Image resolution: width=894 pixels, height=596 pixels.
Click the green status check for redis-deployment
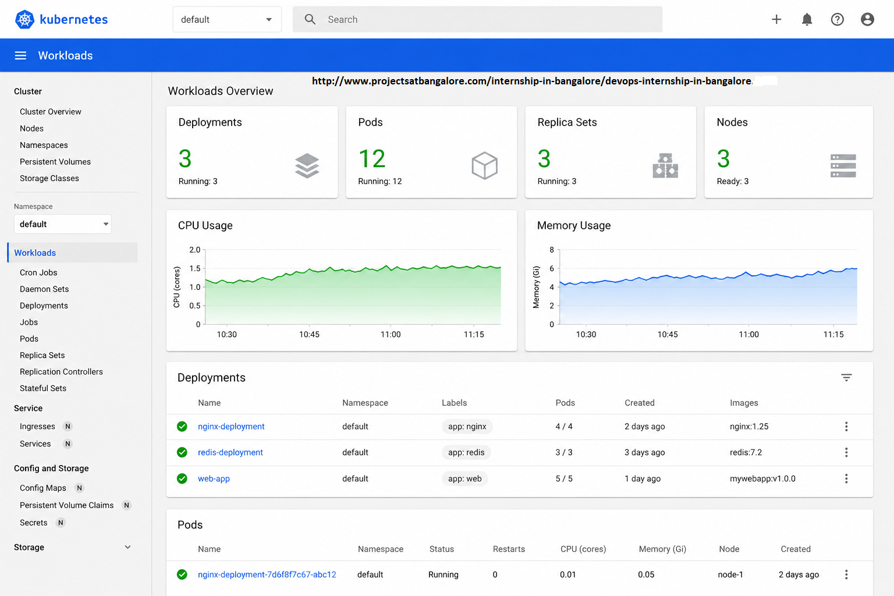tap(182, 452)
